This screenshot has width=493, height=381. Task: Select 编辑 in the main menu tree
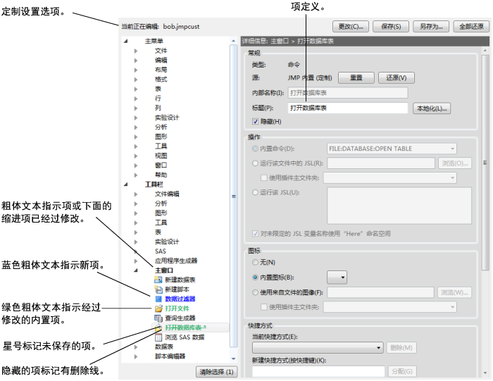161,60
